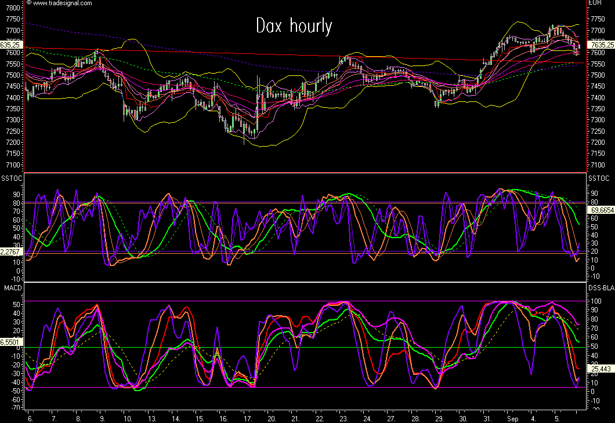Screen dimensions: 615x423
Task: Click the DSS-BLA label on the right axis
Action: pos(600,287)
